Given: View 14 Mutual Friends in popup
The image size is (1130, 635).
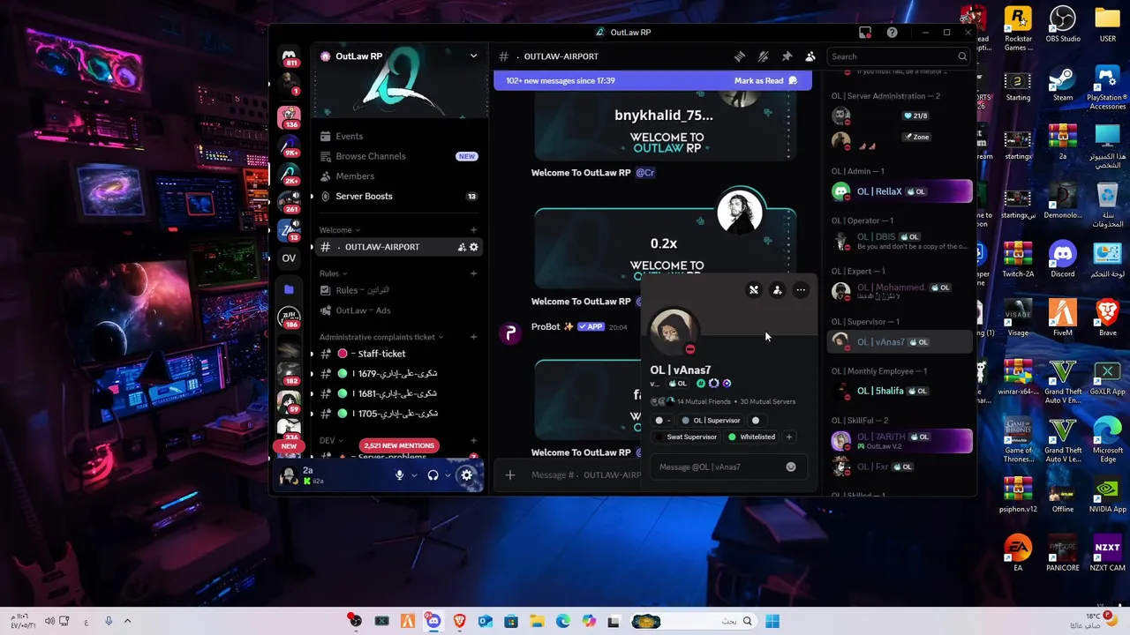Looking at the screenshot, I should [x=704, y=401].
